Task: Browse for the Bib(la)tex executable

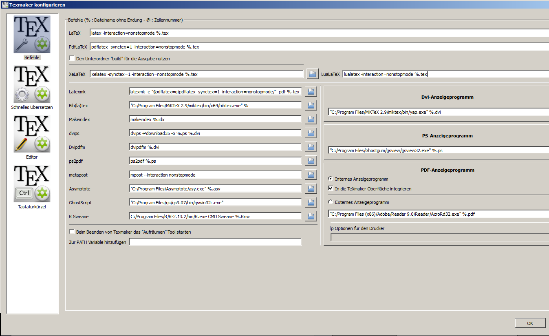Action: pos(311,106)
